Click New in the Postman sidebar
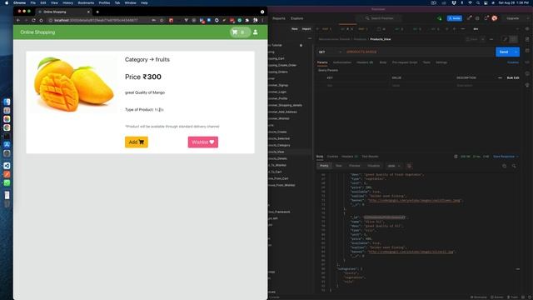 click(x=294, y=29)
